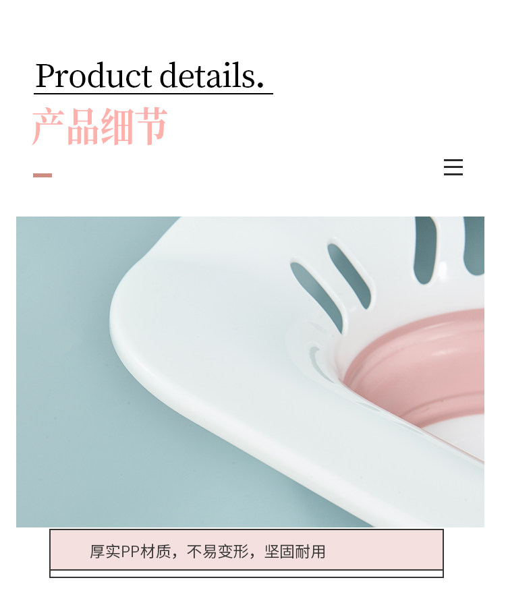The width and height of the screenshot is (506, 603).
Task: Click the tall dark slot at photo top
Action: coord(424,249)
